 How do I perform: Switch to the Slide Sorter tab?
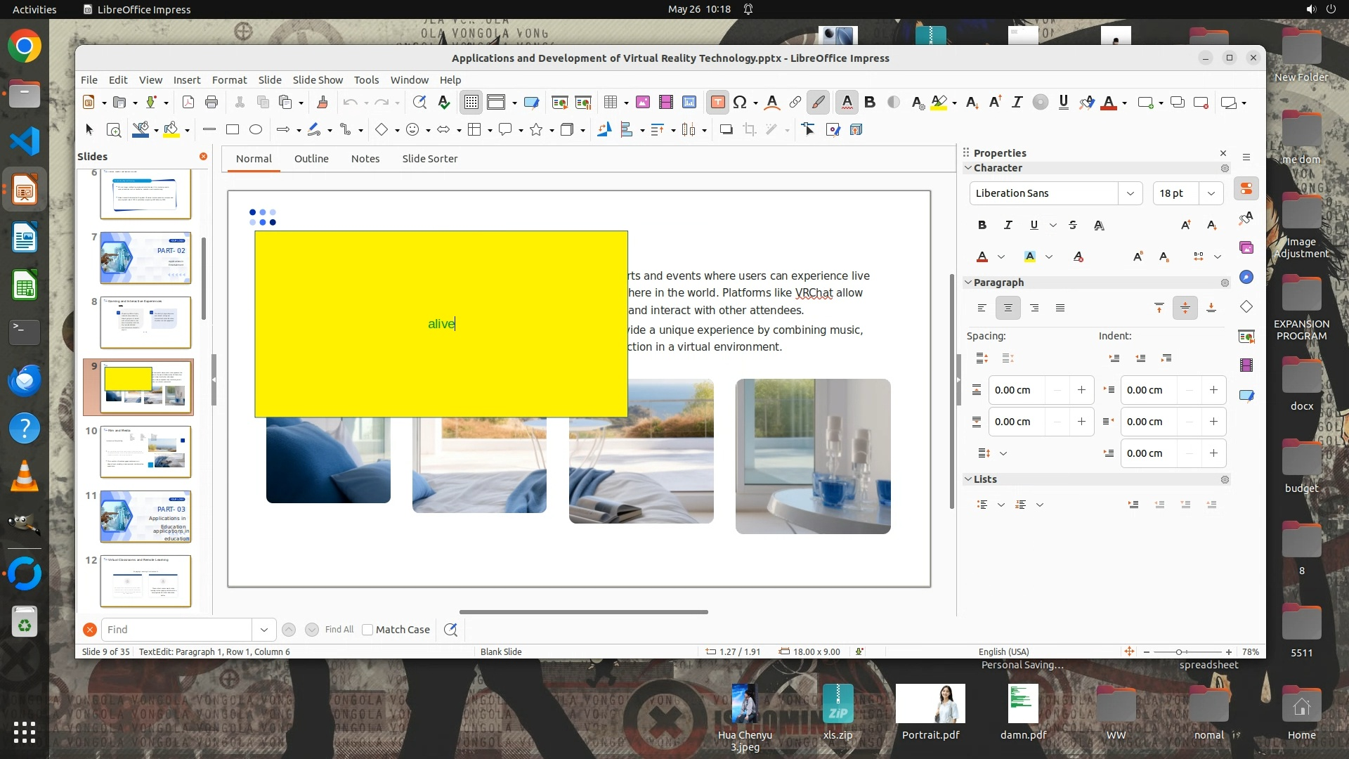point(429,159)
